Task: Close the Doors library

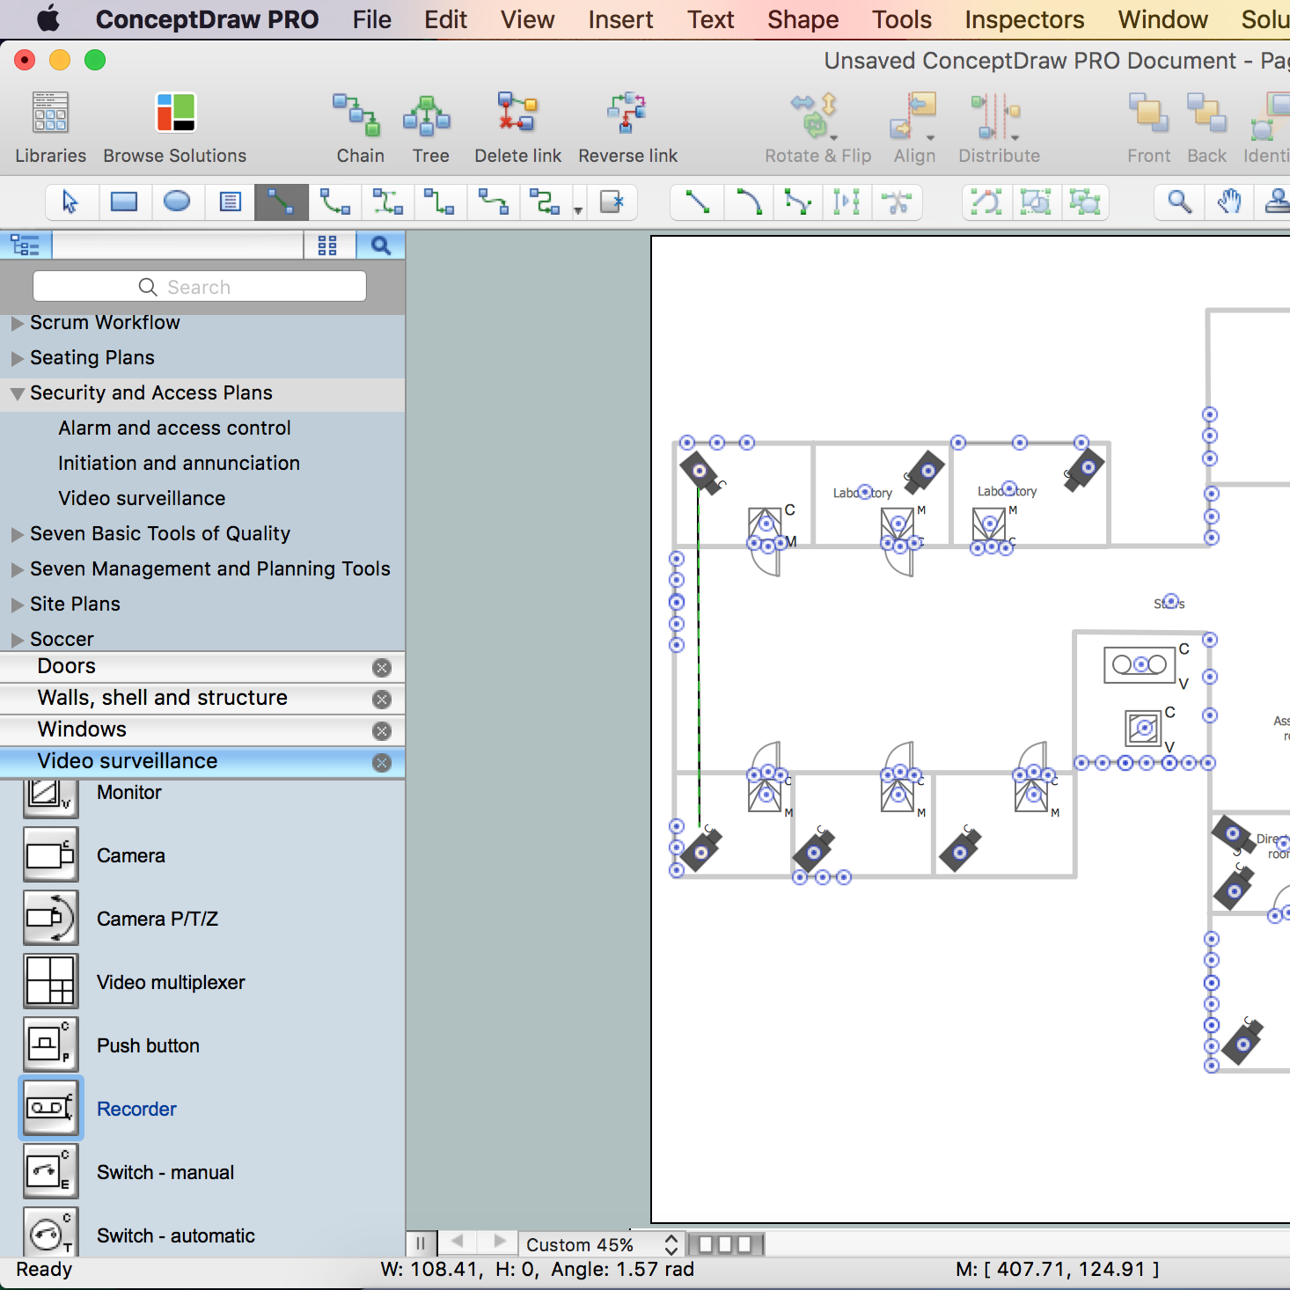Action: click(x=382, y=668)
